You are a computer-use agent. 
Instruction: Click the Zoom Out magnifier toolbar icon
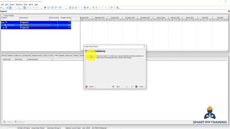point(97,8)
